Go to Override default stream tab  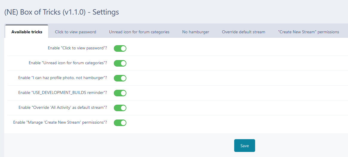pyautogui.click(x=243, y=32)
